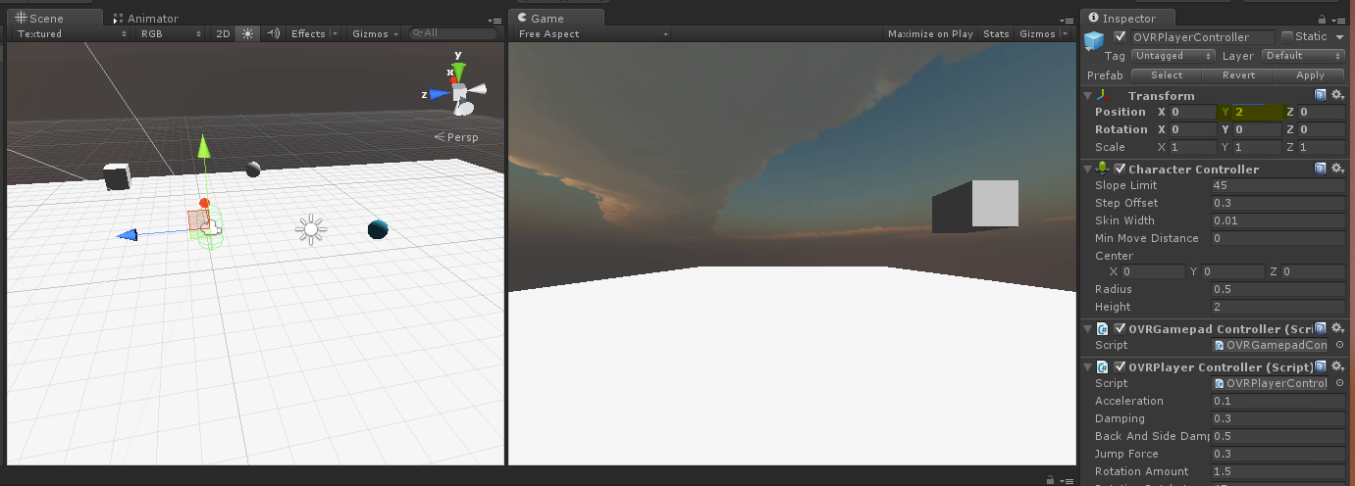Image resolution: width=1355 pixels, height=486 pixels.
Task: Collapse the OVRPlayer Controller foldout
Action: (1087, 366)
